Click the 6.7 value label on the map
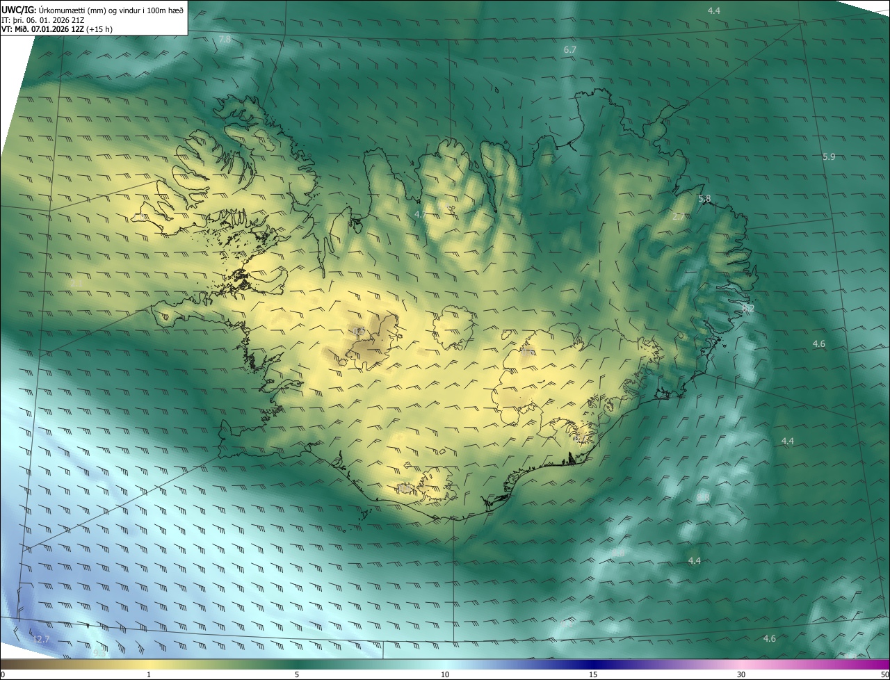This screenshot has width=890, height=680. coord(570,50)
